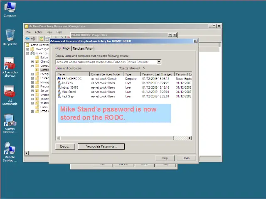Select the Remote Desktop shortcut icon
This screenshot has width=266, height=199.
tap(10, 148)
